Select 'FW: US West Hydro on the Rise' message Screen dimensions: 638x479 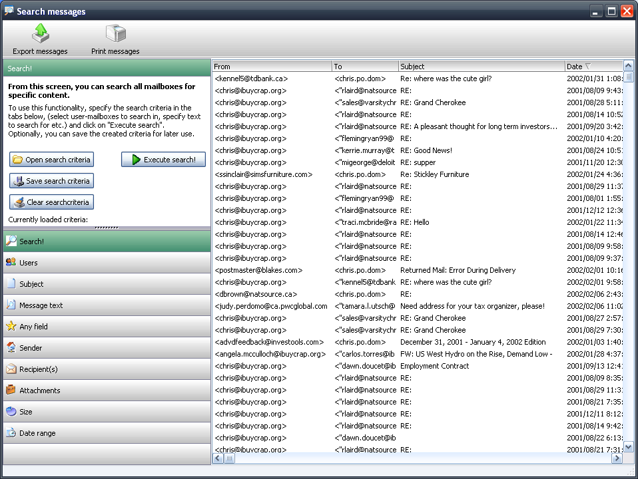click(418, 354)
